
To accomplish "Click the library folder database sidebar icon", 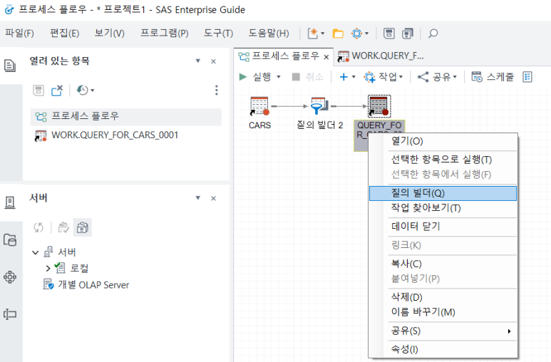I will tap(10, 240).
